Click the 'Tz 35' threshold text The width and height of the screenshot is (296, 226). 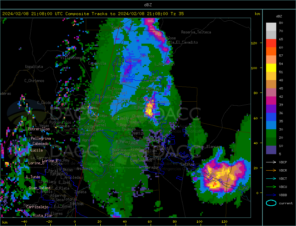[x=177, y=14]
